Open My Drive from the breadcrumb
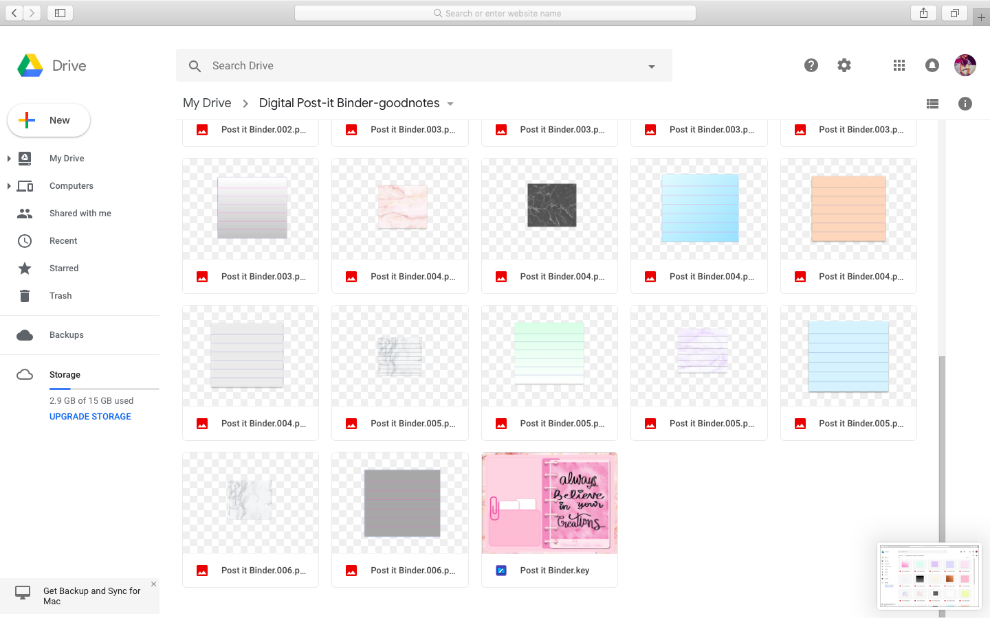 tap(206, 103)
